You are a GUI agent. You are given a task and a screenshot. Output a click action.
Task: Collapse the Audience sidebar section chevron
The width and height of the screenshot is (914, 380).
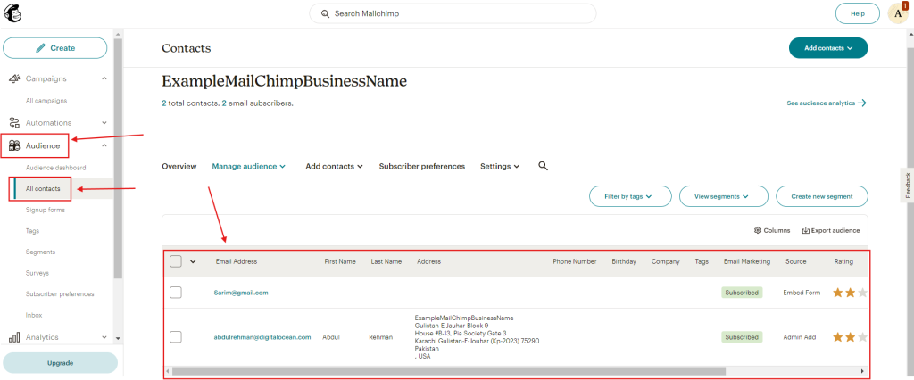click(x=104, y=145)
